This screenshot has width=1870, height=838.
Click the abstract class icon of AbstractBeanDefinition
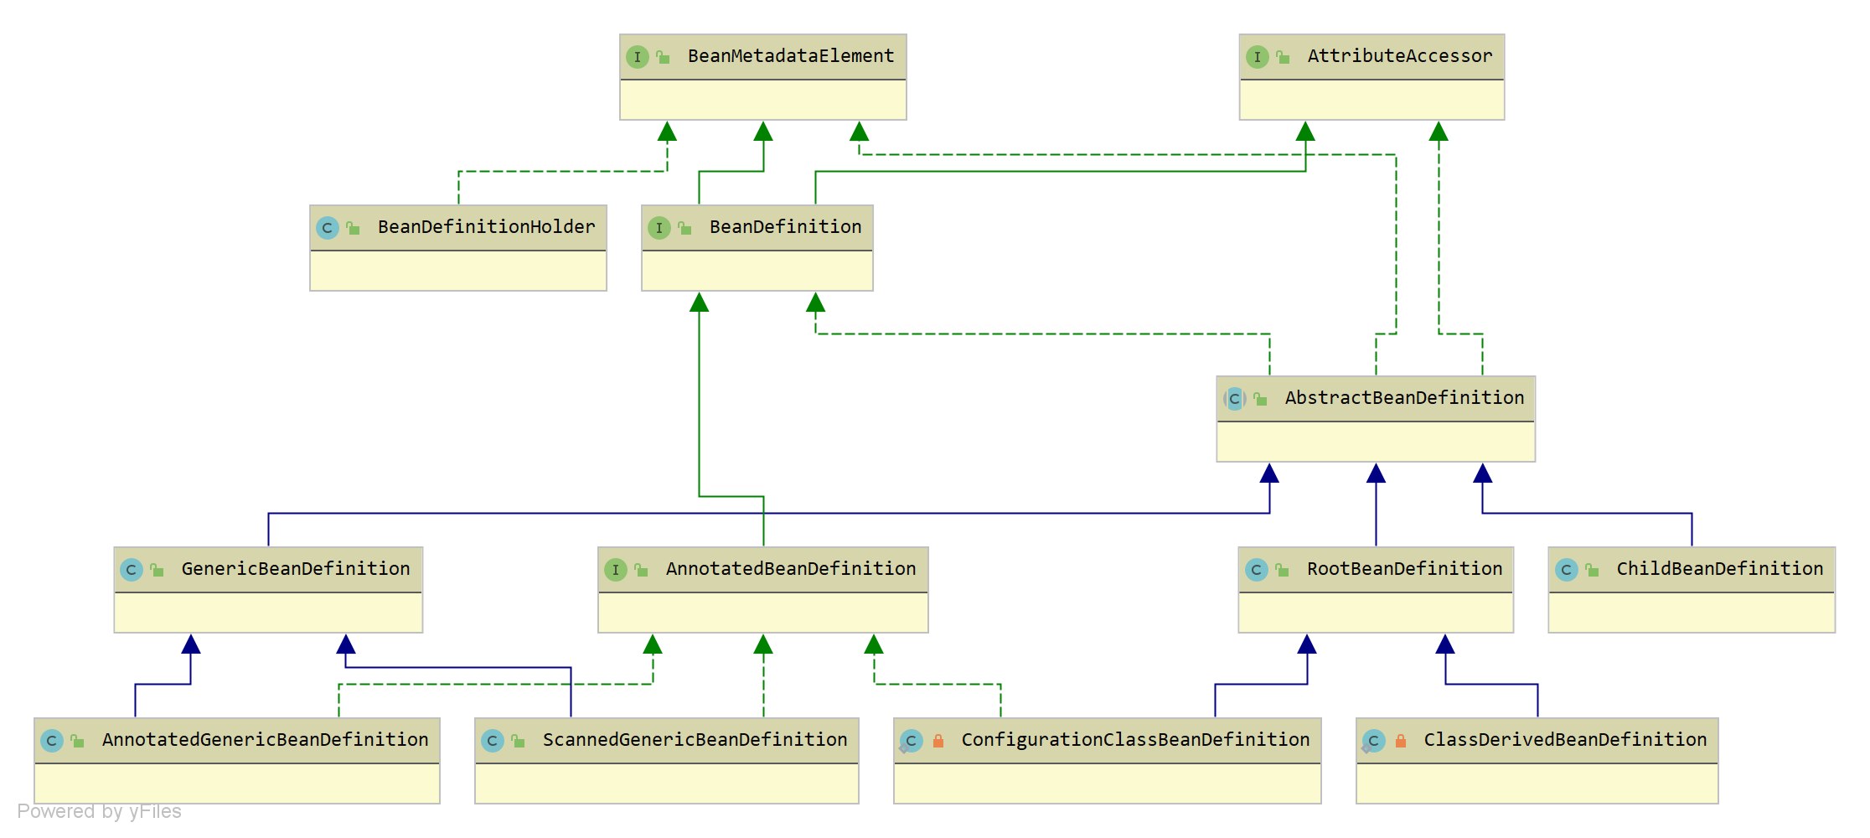coord(1235,399)
